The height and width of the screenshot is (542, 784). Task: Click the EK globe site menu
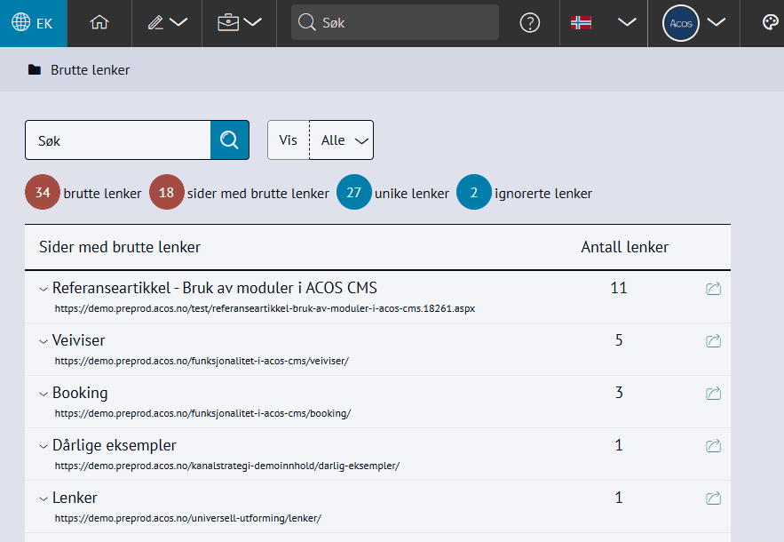[x=33, y=23]
